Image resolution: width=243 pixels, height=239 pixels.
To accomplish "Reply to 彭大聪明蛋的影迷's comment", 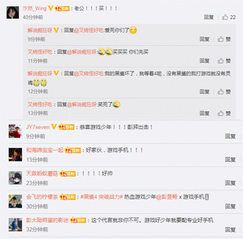I will coord(230,229).
